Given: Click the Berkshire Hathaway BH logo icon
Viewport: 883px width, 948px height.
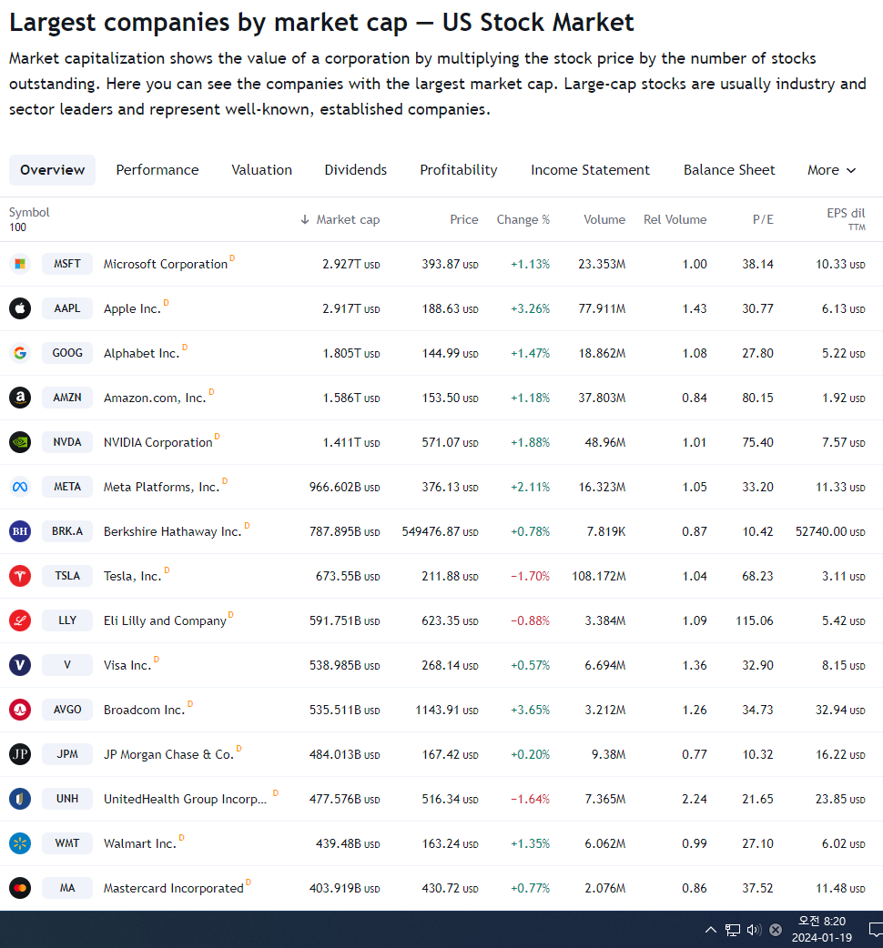Looking at the screenshot, I should [x=20, y=531].
